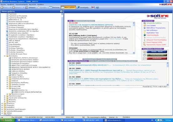
Task: Click the green Γενική Λογιστική button
Action: point(157,55)
